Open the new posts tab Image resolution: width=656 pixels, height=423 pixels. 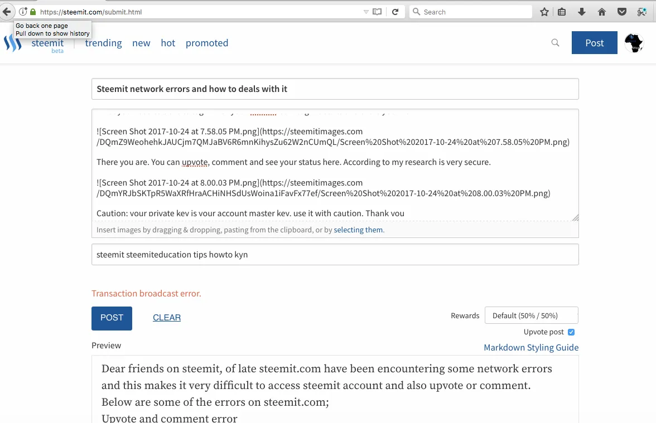[141, 43]
